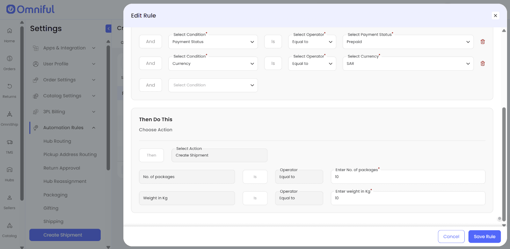510x249 pixels.
Task: Open Hub Routing settings
Action: click(x=57, y=141)
